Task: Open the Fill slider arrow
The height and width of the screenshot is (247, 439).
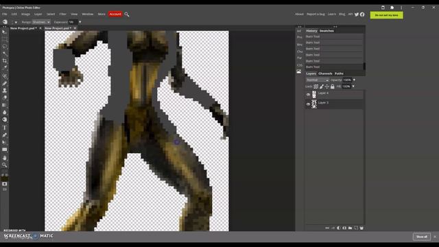Action: coord(353,86)
